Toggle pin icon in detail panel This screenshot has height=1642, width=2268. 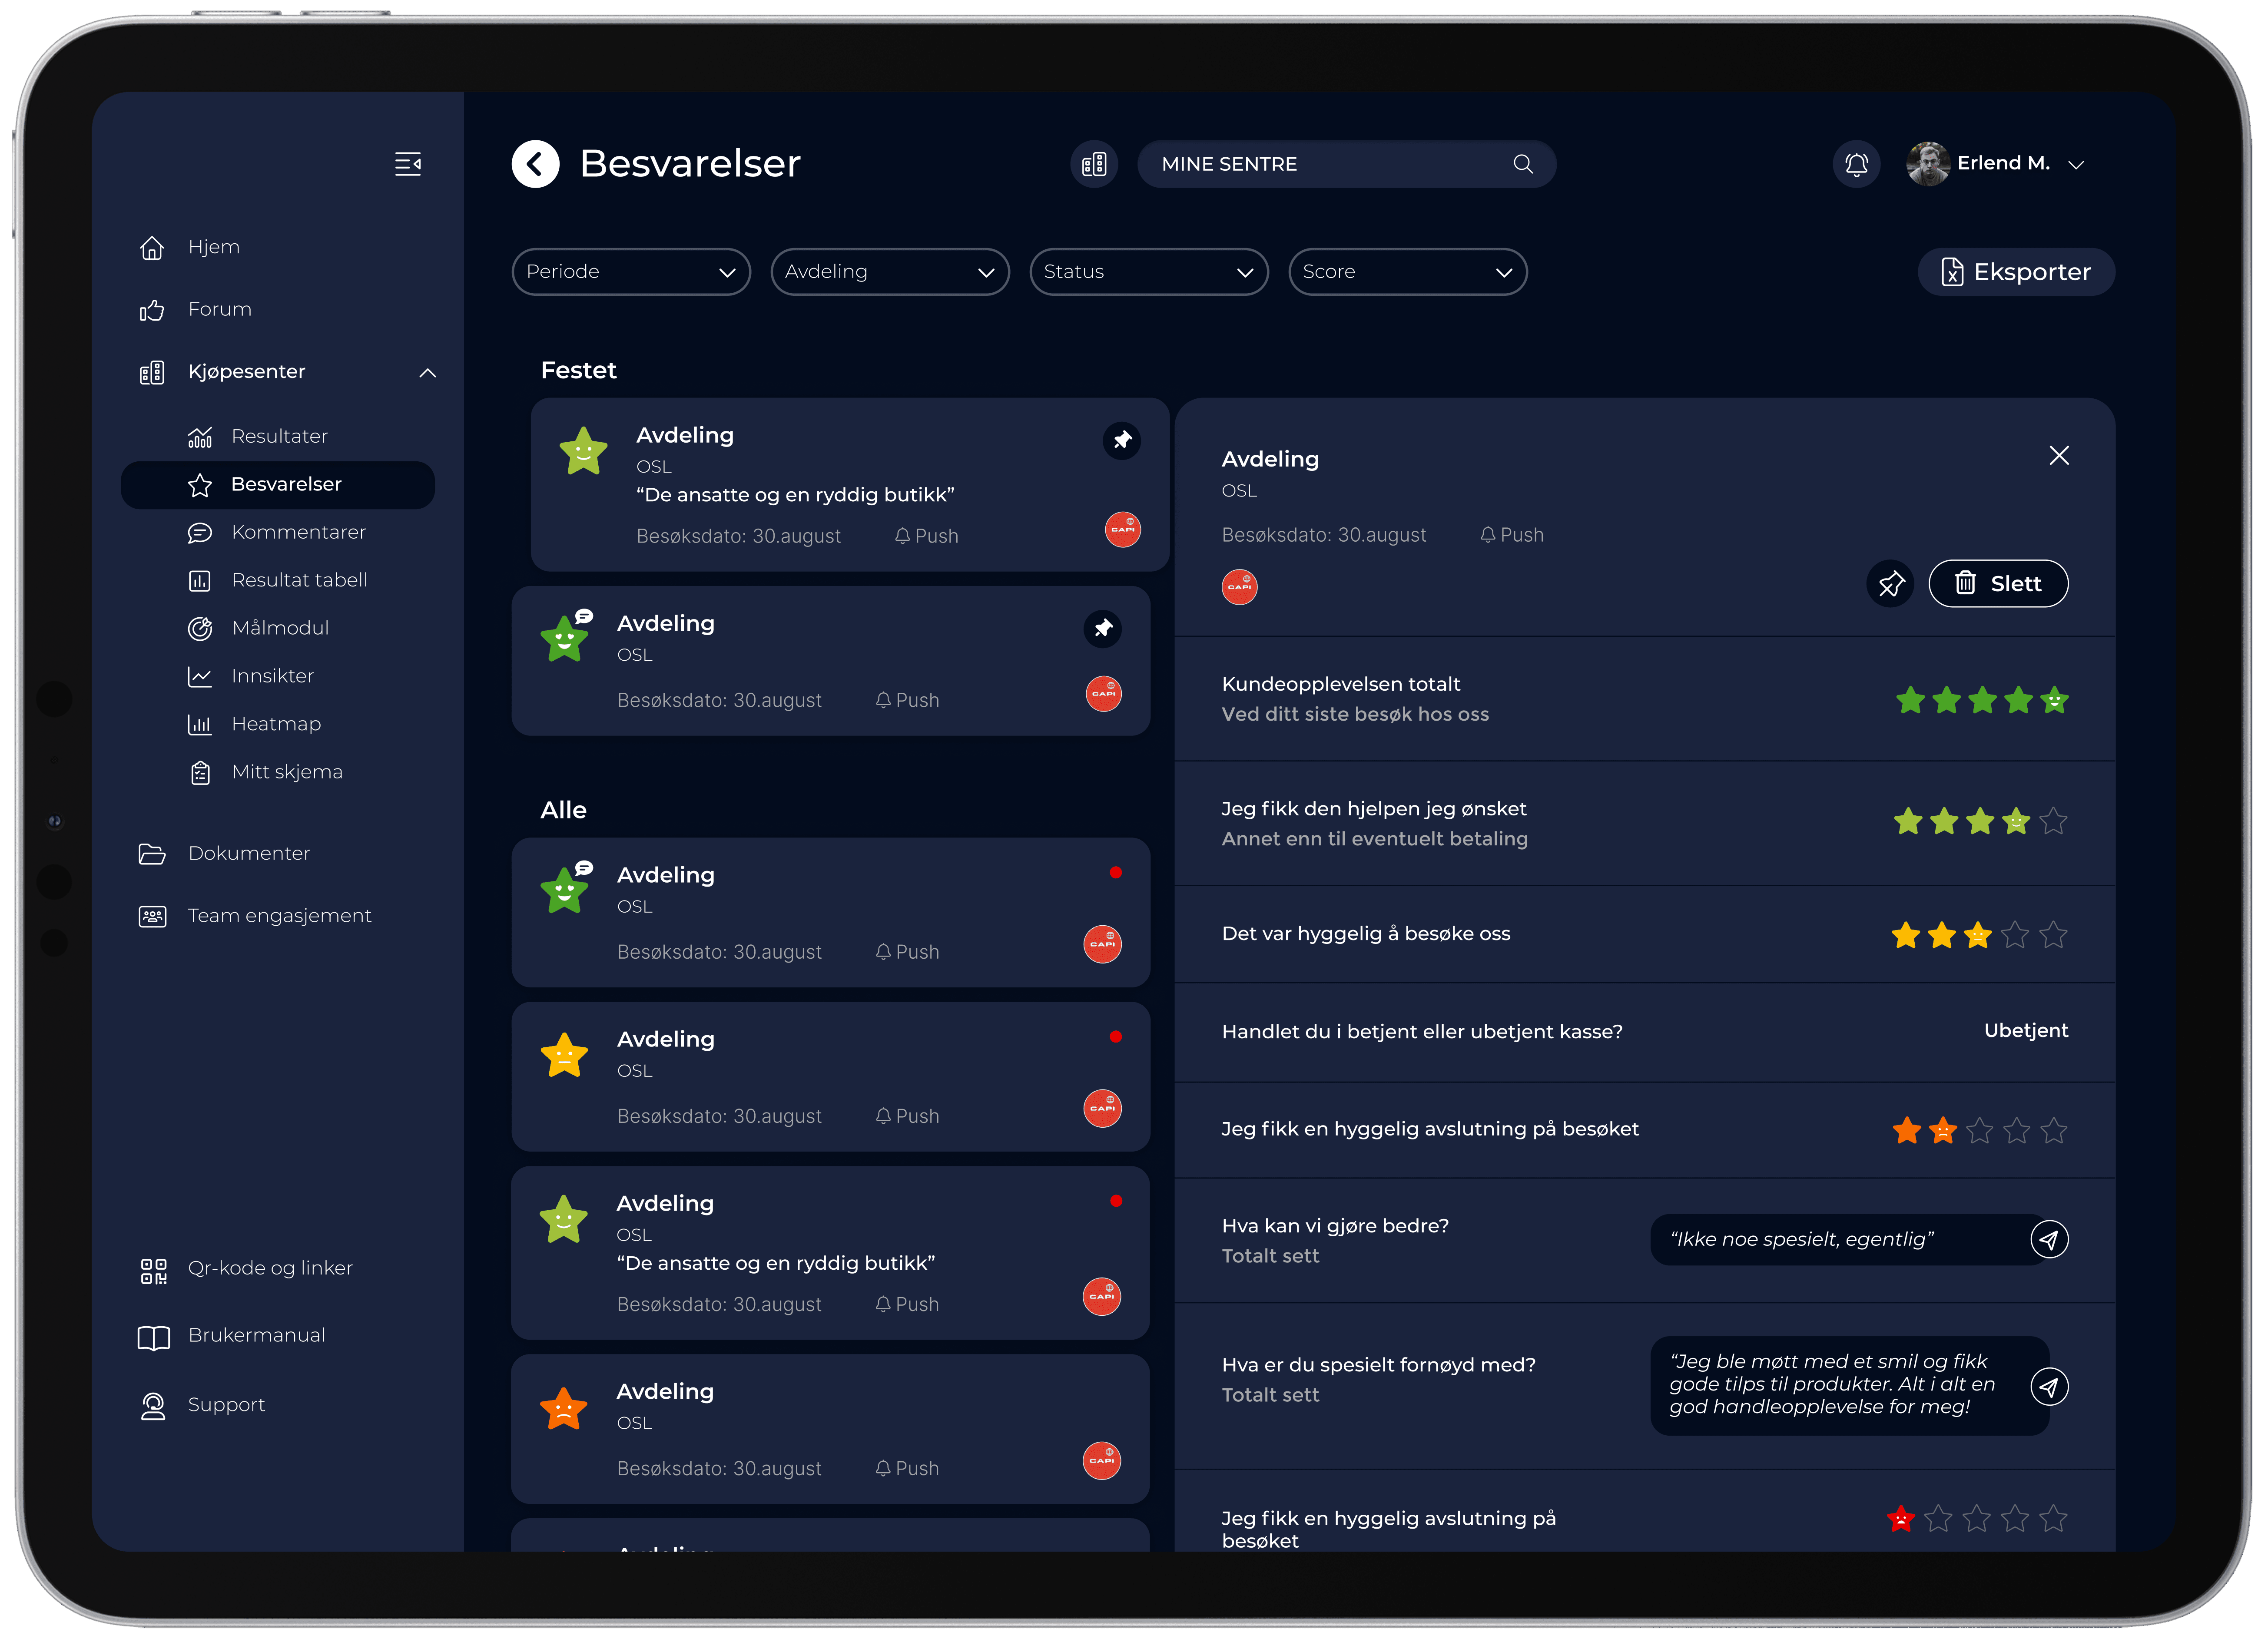coord(1890,584)
